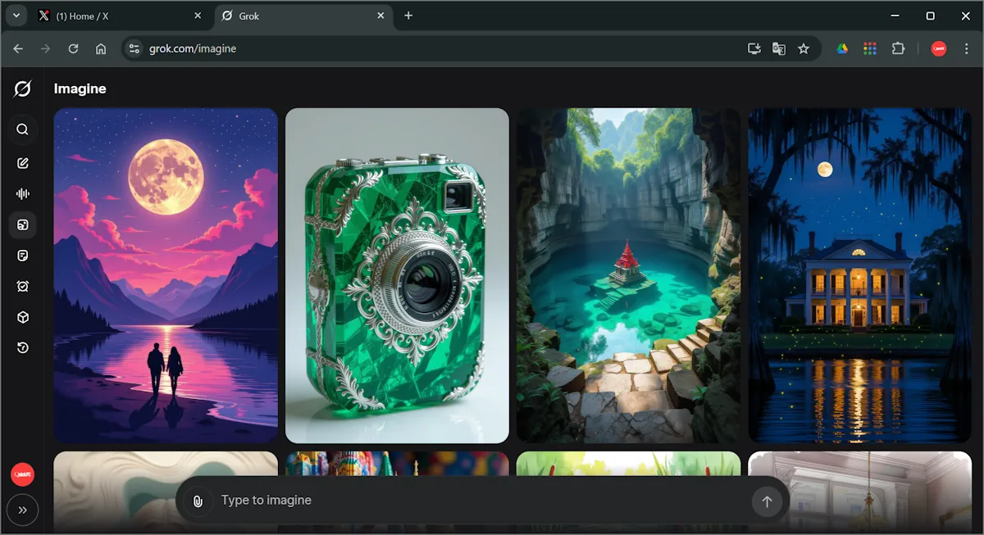This screenshot has height=535, width=984.
Task: Open voice mode via the waveform icon
Action: [x=23, y=194]
